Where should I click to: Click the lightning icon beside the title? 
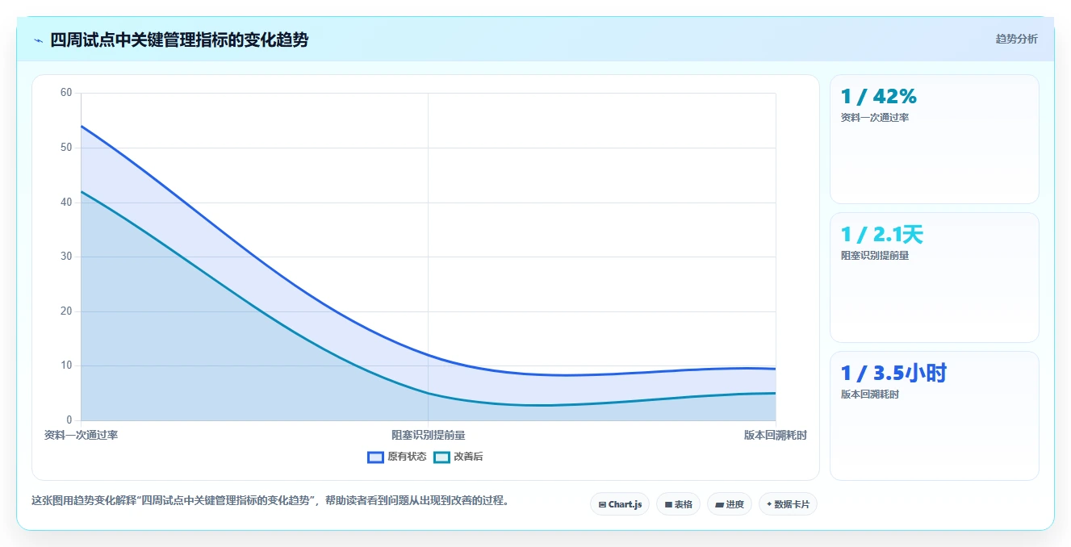click(x=38, y=40)
